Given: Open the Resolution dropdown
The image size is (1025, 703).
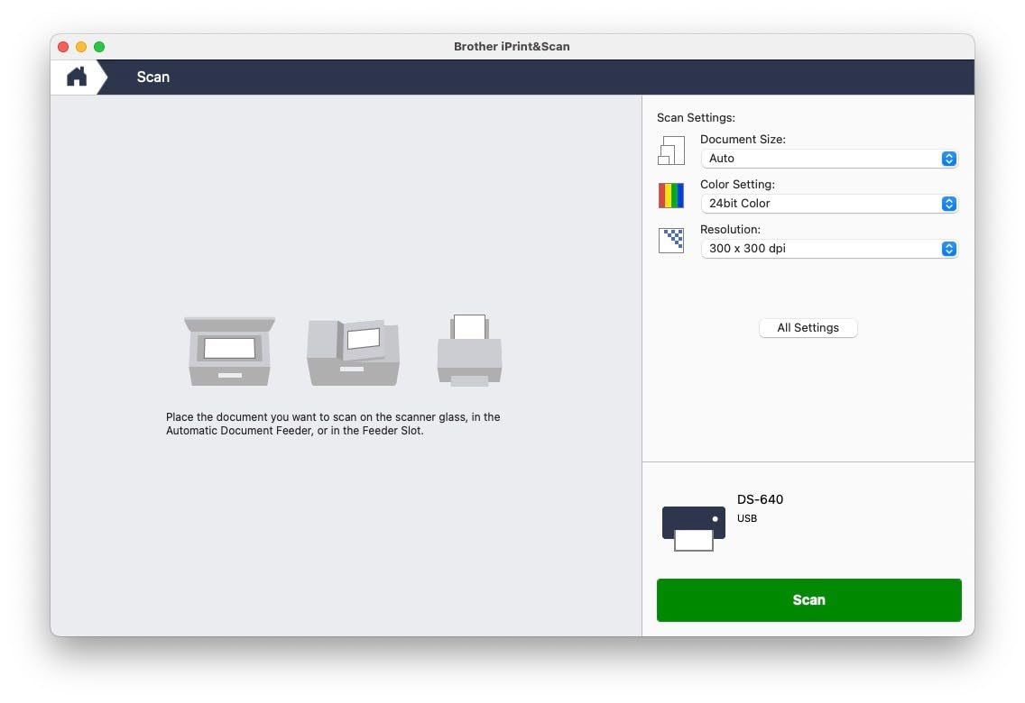Looking at the screenshot, I should 829,249.
